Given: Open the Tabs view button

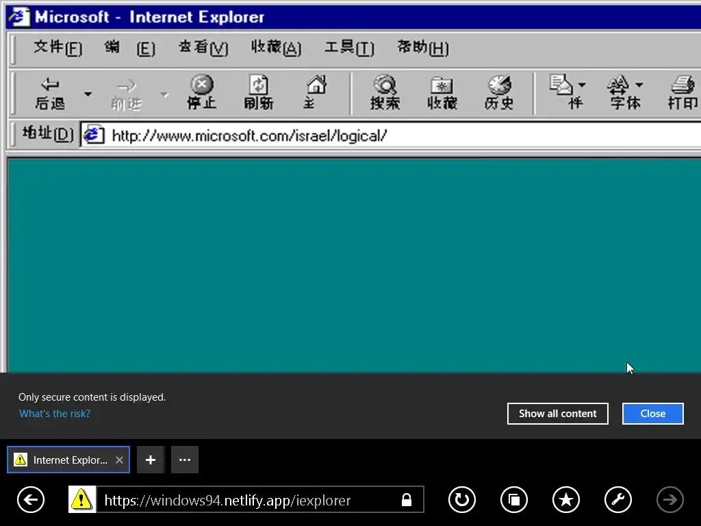Looking at the screenshot, I should [x=514, y=499].
